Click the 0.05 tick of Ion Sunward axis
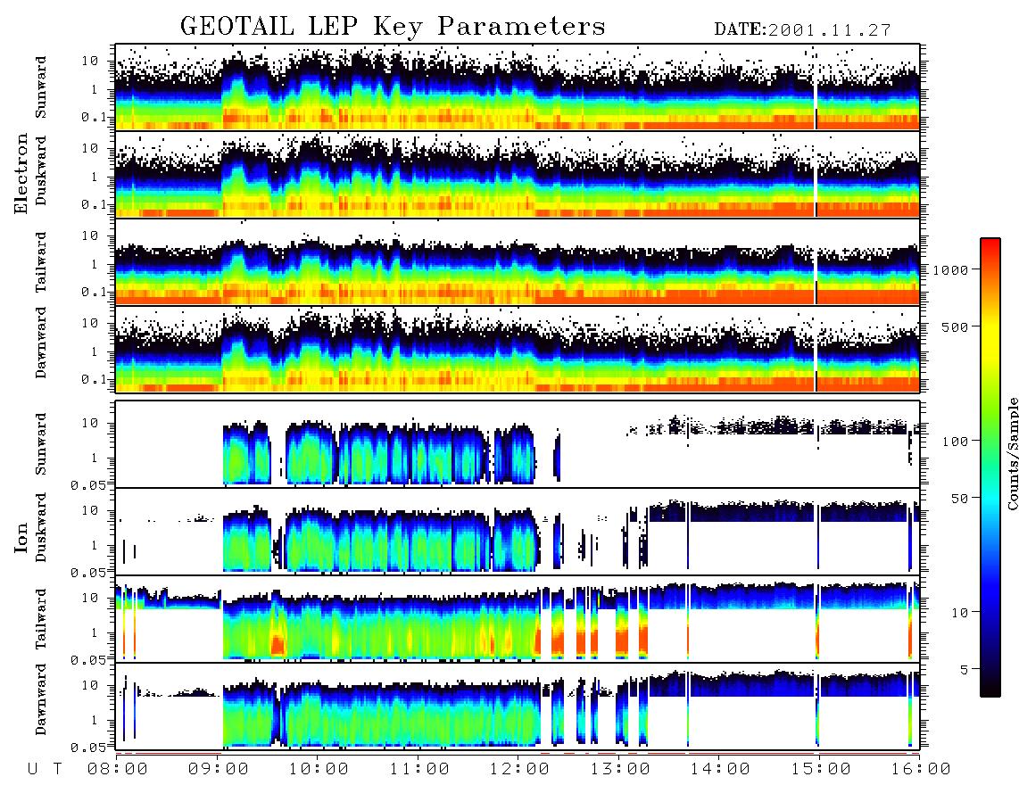Screen dimensions: 1019x785 87,484
